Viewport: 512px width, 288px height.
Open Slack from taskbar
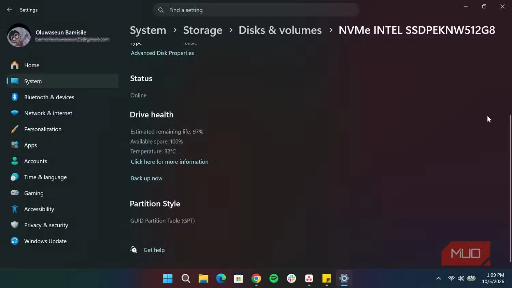click(x=291, y=278)
